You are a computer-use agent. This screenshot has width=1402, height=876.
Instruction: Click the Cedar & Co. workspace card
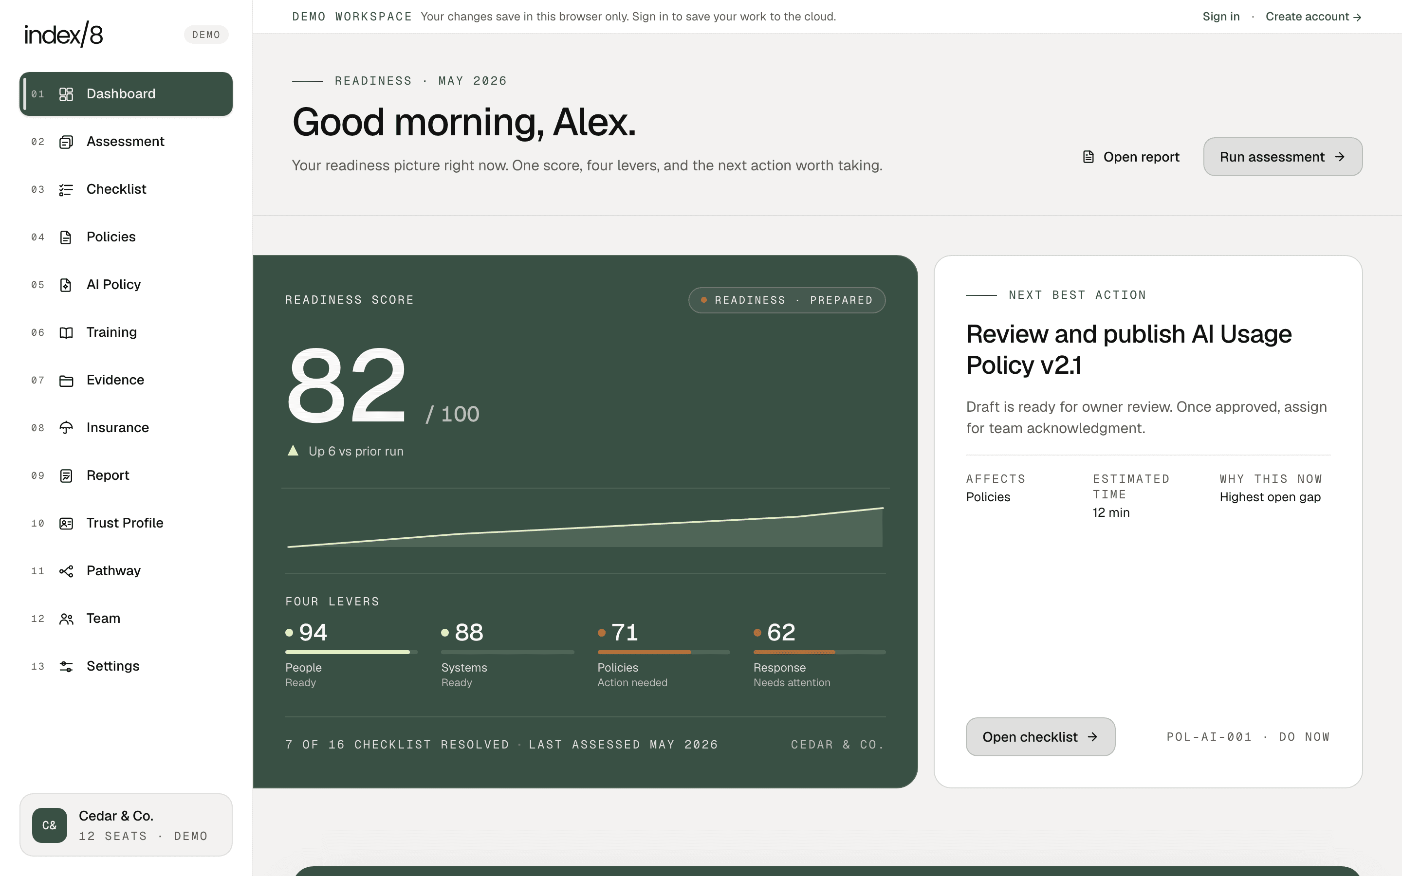tap(126, 825)
